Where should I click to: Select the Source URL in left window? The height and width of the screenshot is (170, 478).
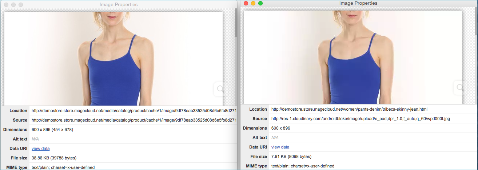(x=134, y=120)
